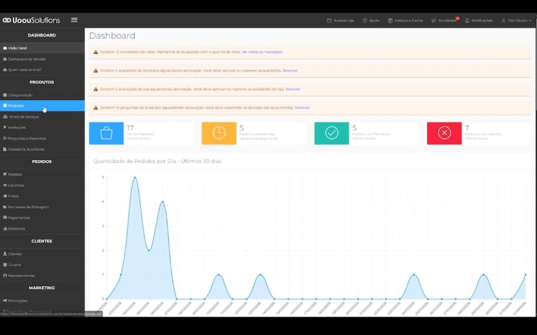Click the green checkmark confirmed orders icon
This screenshot has height=335, width=537.
coord(332,133)
